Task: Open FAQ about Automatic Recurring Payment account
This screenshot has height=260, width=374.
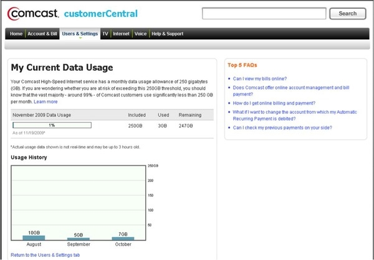Action: pyautogui.click(x=295, y=115)
